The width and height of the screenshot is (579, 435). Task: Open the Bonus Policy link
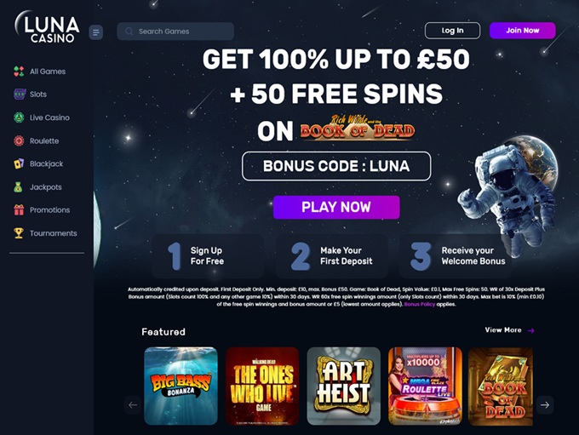[420, 304]
